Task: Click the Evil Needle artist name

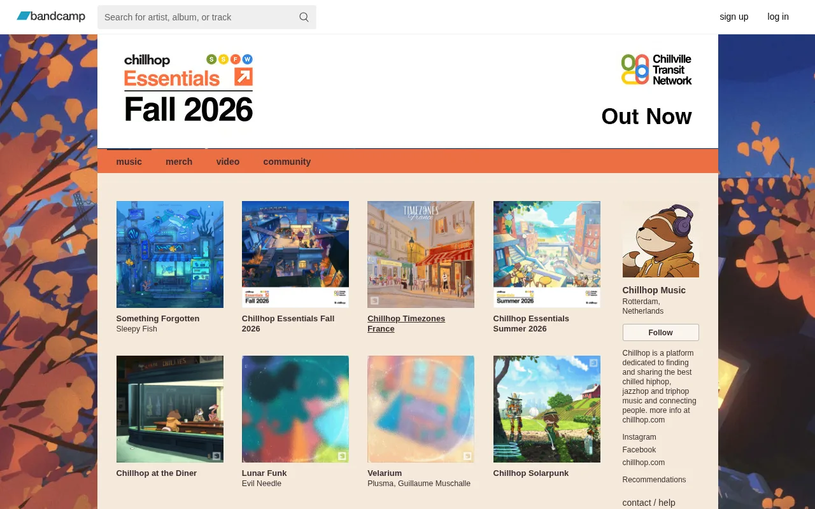Action: coord(262,484)
